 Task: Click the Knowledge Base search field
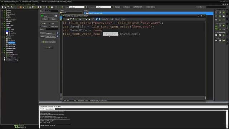tap(216, 7)
